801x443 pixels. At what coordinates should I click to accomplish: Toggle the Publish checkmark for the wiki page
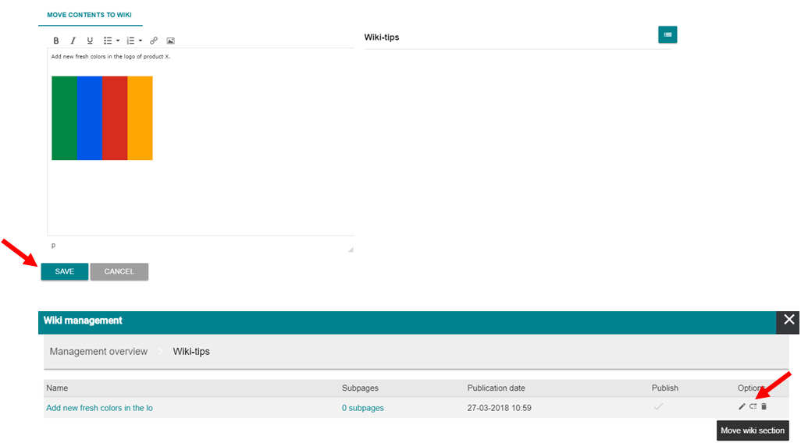(658, 407)
